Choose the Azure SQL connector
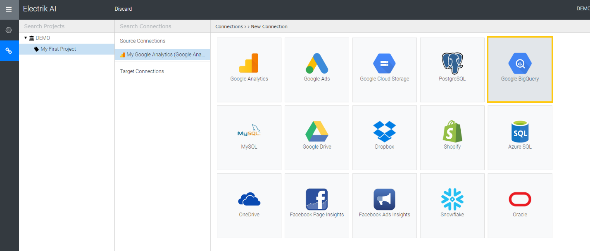 [520, 137]
